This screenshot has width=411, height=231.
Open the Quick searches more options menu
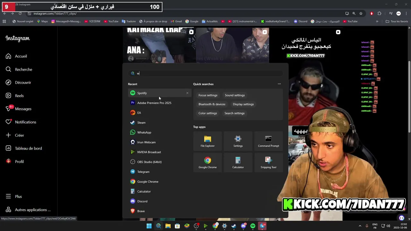(x=279, y=84)
